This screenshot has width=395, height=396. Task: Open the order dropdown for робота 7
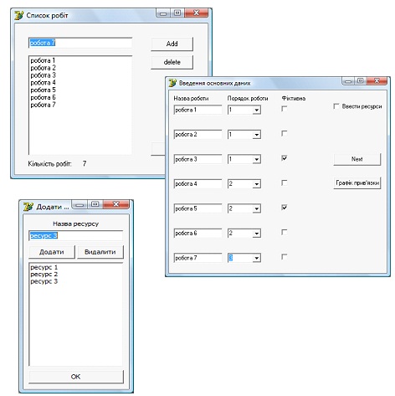(256, 258)
